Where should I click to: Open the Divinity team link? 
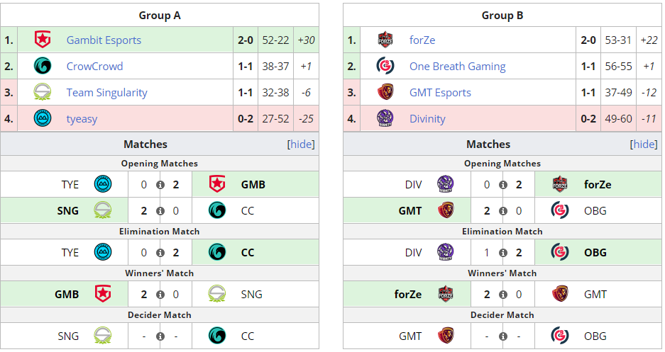click(427, 119)
